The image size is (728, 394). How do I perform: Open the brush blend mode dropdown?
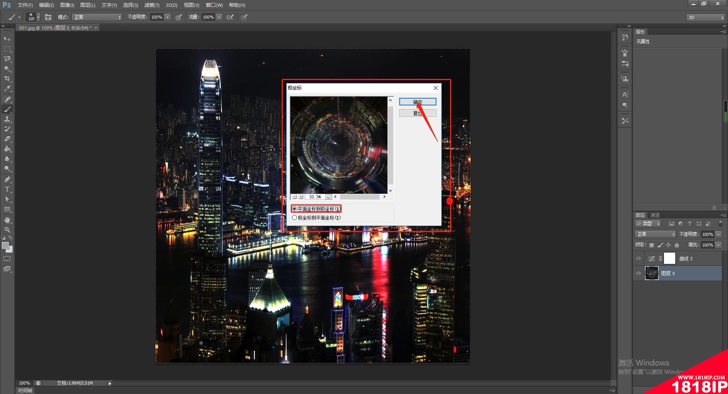pos(97,17)
